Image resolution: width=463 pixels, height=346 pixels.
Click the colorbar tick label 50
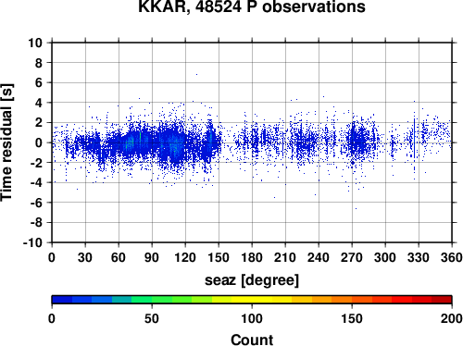(x=152, y=318)
